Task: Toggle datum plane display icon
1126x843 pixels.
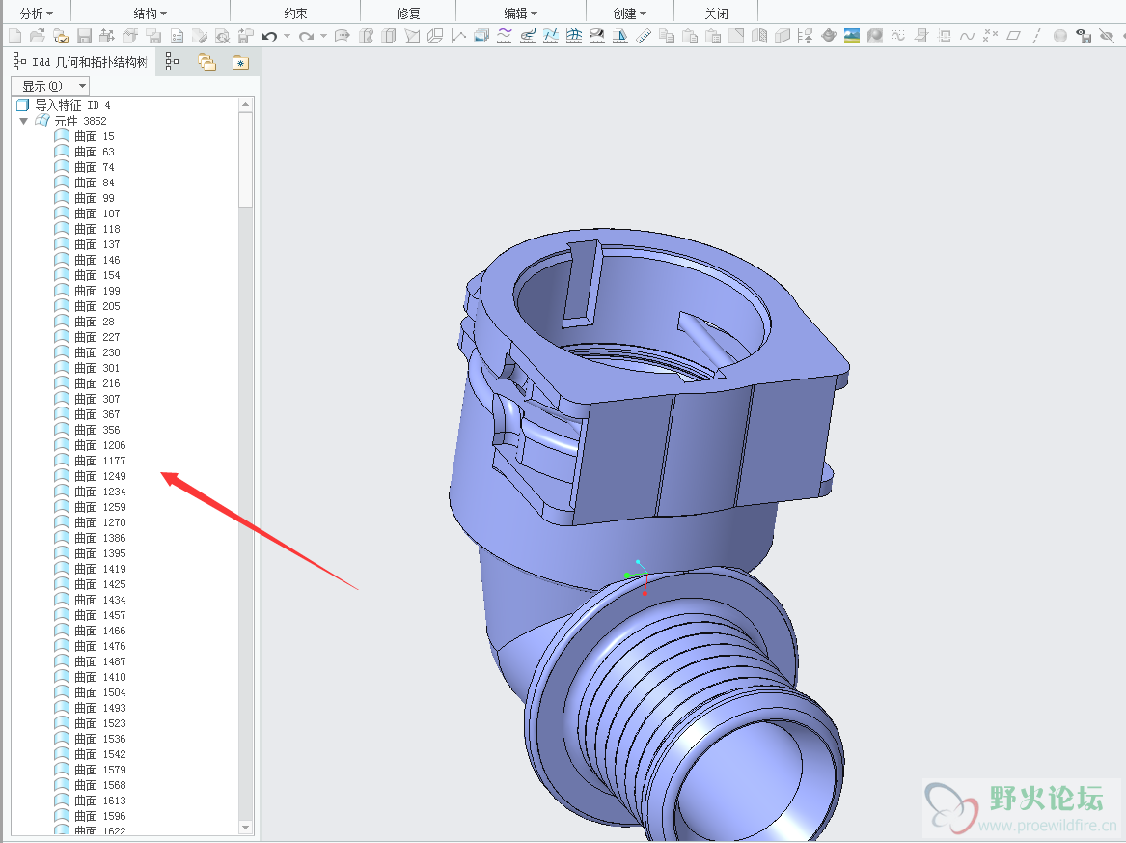Action: coord(1013,35)
